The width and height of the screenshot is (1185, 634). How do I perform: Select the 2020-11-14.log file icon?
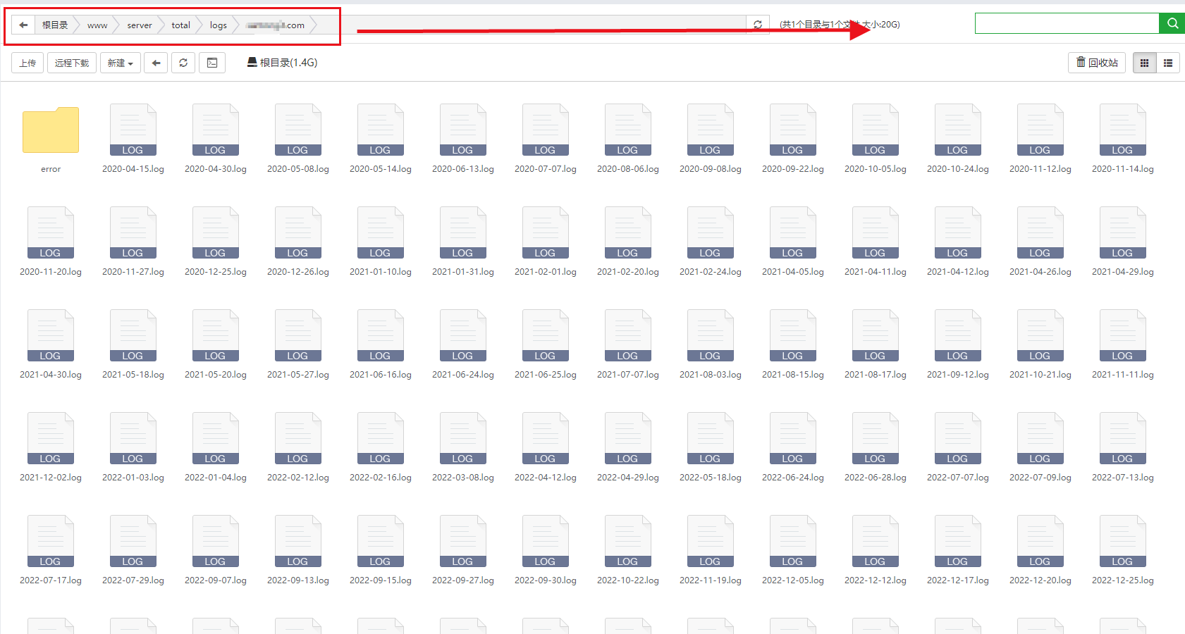click(x=1122, y=130)
